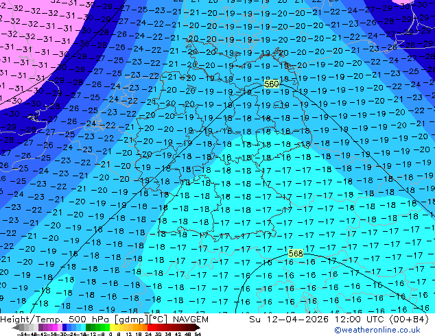Click the left arrow end of color scale
435x336 pixels.
coord(16,327)
